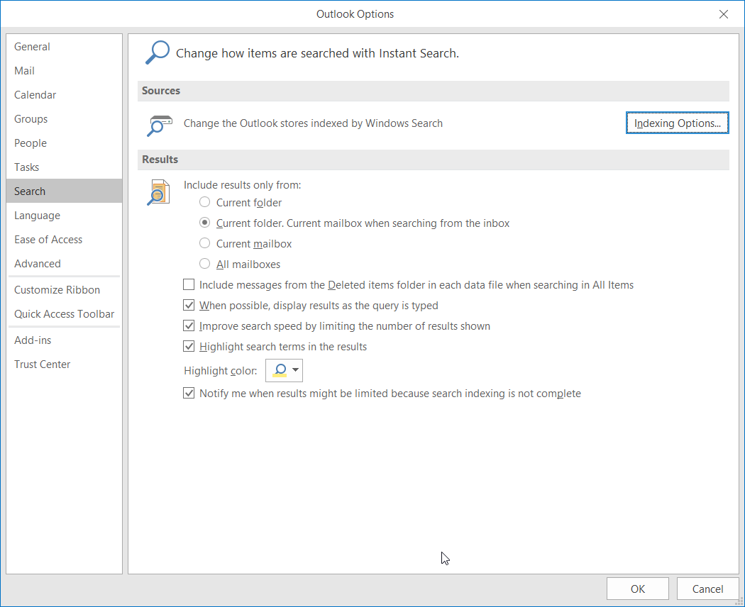Image resolution: width=745 pixels, height=607 pixels.
Task: Open Ease of Access options
Action: click(x=64, y=240)
